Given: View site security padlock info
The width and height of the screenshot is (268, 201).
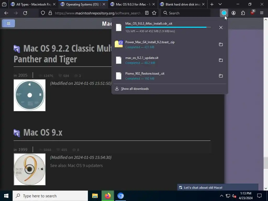Looking at the screenshot, I should coord(50,13).
